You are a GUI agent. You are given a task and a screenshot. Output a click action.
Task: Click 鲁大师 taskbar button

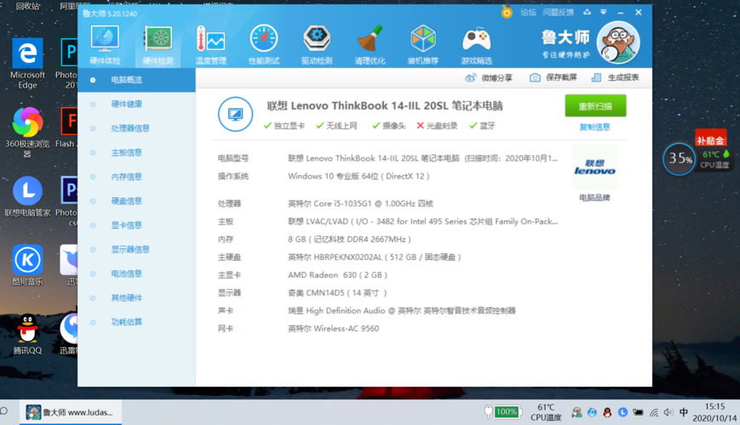[71, 412]
